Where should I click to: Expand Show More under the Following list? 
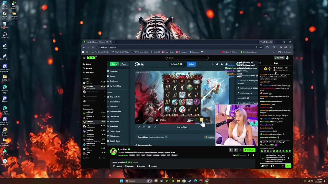click(86, 105)
